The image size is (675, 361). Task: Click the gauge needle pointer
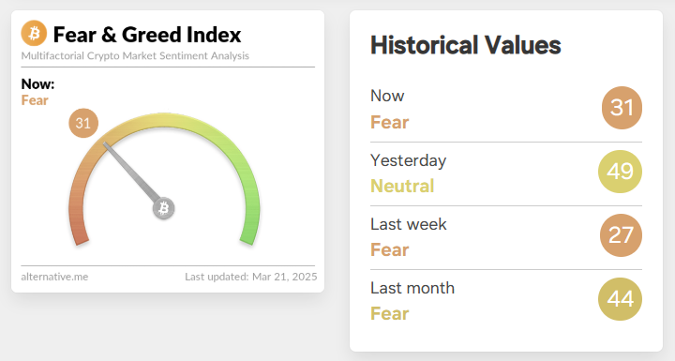131,173
